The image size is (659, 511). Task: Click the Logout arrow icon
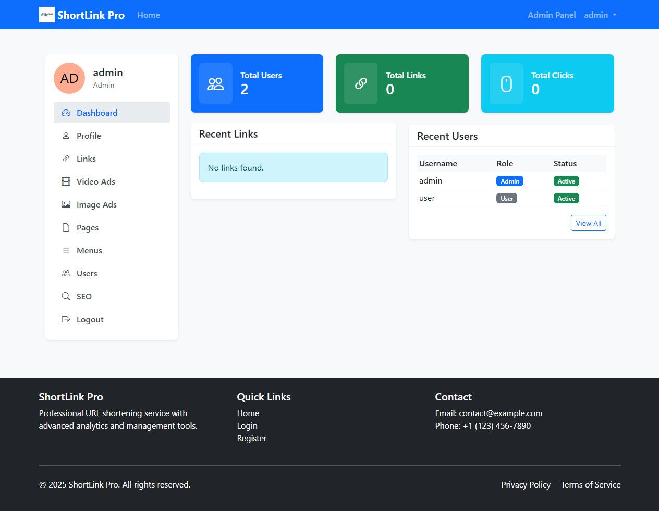[66, 319]
